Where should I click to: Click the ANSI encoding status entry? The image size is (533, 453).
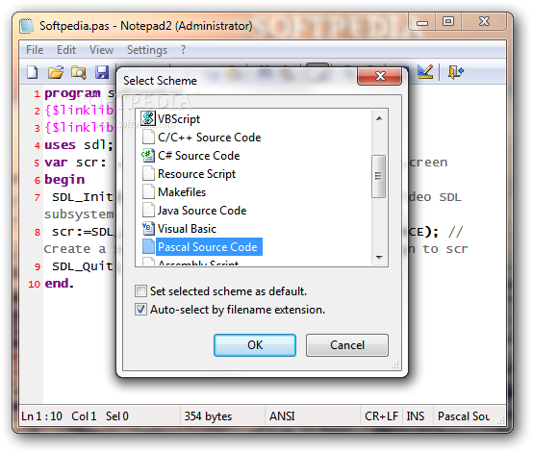[282, 416]
